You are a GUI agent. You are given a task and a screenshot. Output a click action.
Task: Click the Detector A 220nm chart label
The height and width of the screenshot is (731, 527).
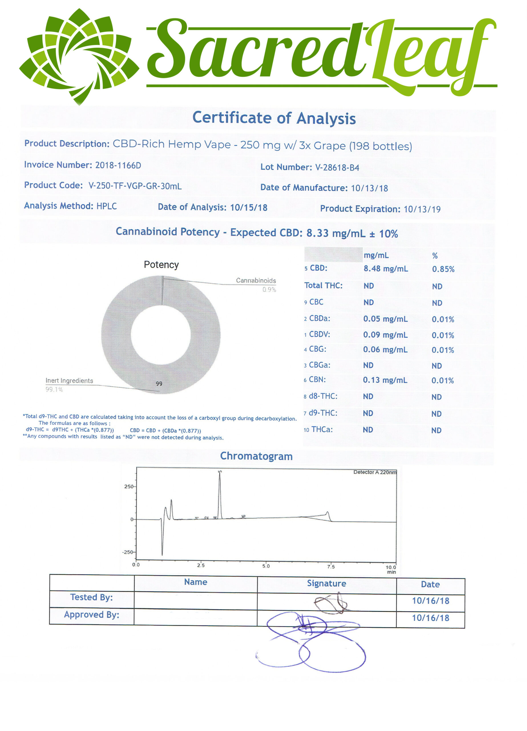(x=375, y=472)
